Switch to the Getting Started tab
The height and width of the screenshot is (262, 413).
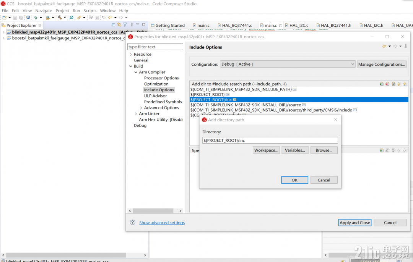click(x=168, y=25)
